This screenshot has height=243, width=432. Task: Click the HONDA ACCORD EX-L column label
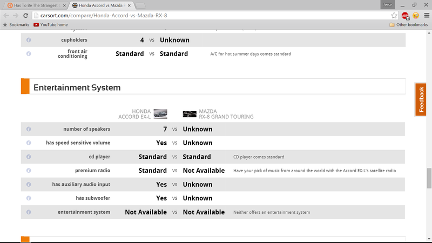[134, 114]
